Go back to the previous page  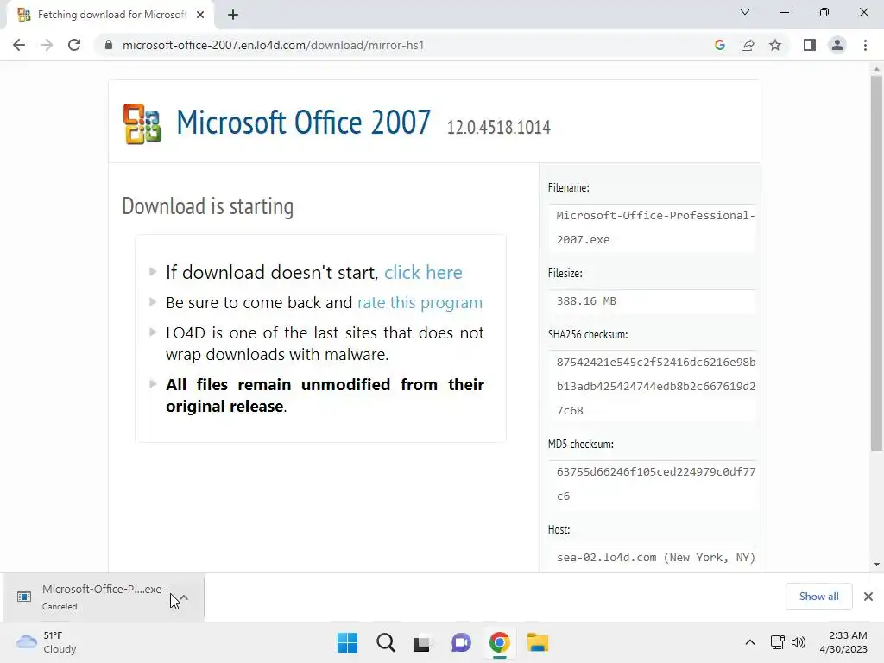[x=19, y=45]
